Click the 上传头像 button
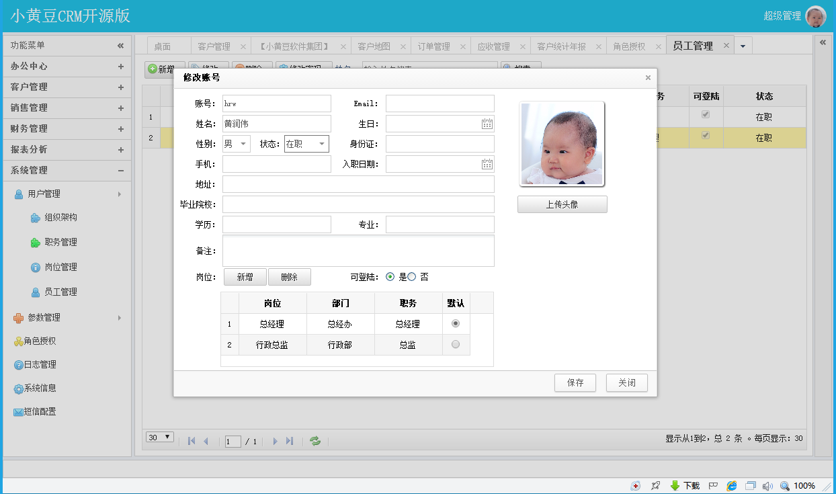 click(x=562, y=204)
